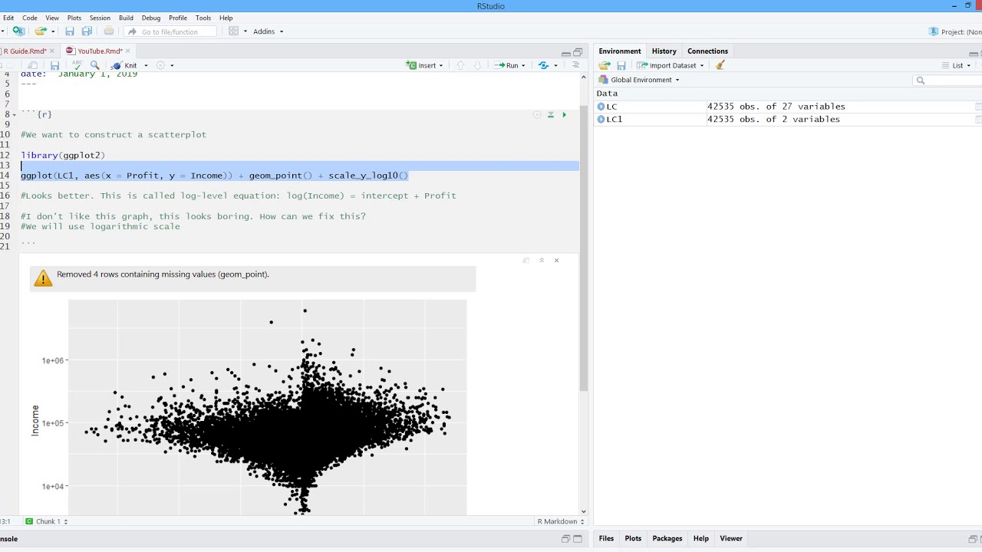Click the Go to file/function field
The height and width of the screenshot is (552, 982).
point(170,31)
